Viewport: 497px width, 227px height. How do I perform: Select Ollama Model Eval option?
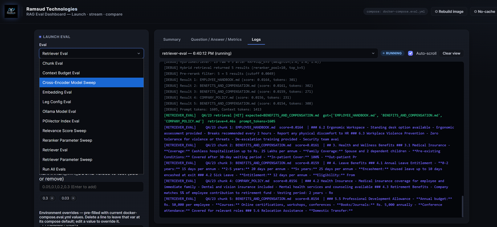pyautogui.click(x=91, y=111)
